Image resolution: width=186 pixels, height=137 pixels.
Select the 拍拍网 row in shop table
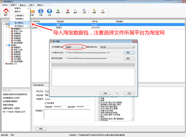[x=108, y=28]
